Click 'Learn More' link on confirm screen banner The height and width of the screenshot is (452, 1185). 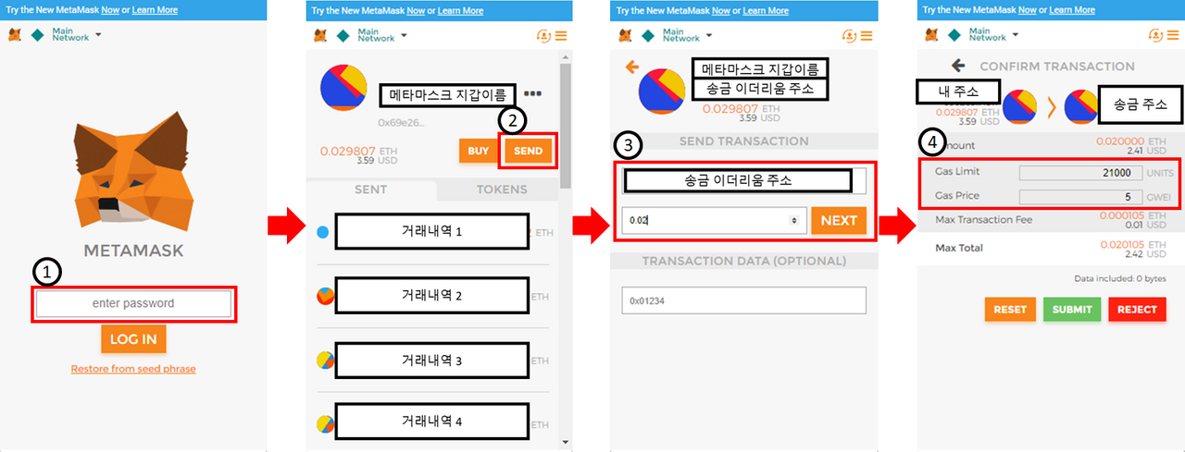[1073, 10]
